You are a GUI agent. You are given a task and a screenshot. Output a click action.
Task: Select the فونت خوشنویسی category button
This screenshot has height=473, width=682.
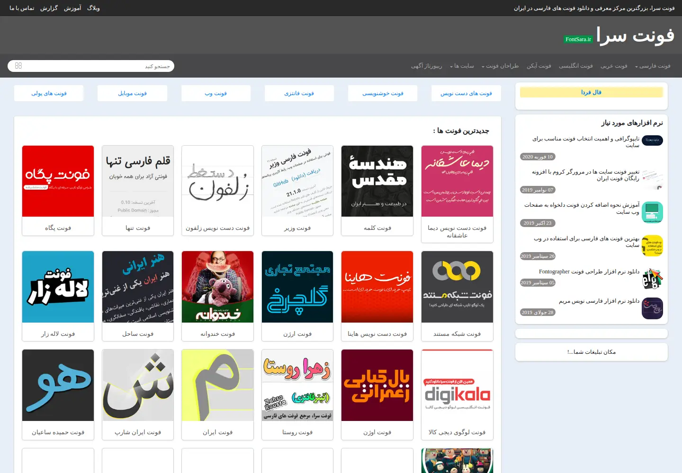383,93
